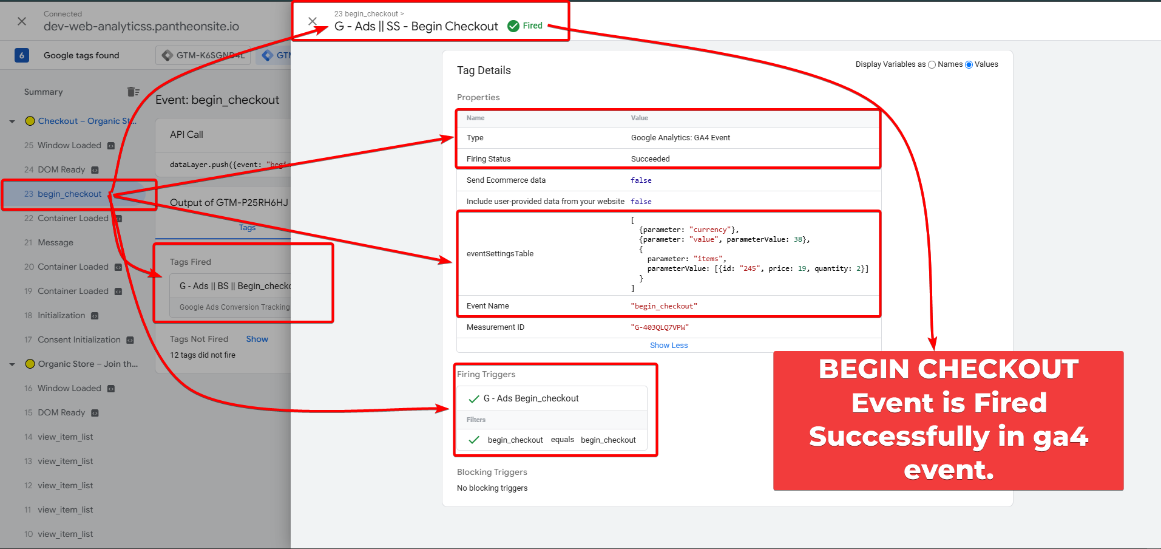
Task: Click the green Fired status checkmark icon
Action: tap(513, 26)
